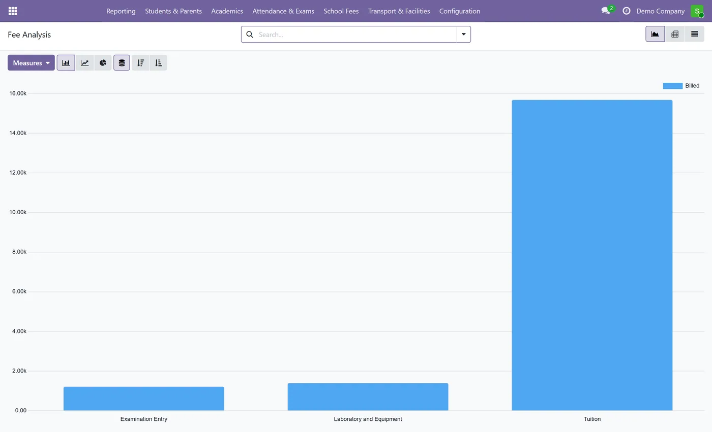The width and height of the screenshot is (712, 432).
Task: Click the Examination Entry axis label
Action: coord(144,419)
